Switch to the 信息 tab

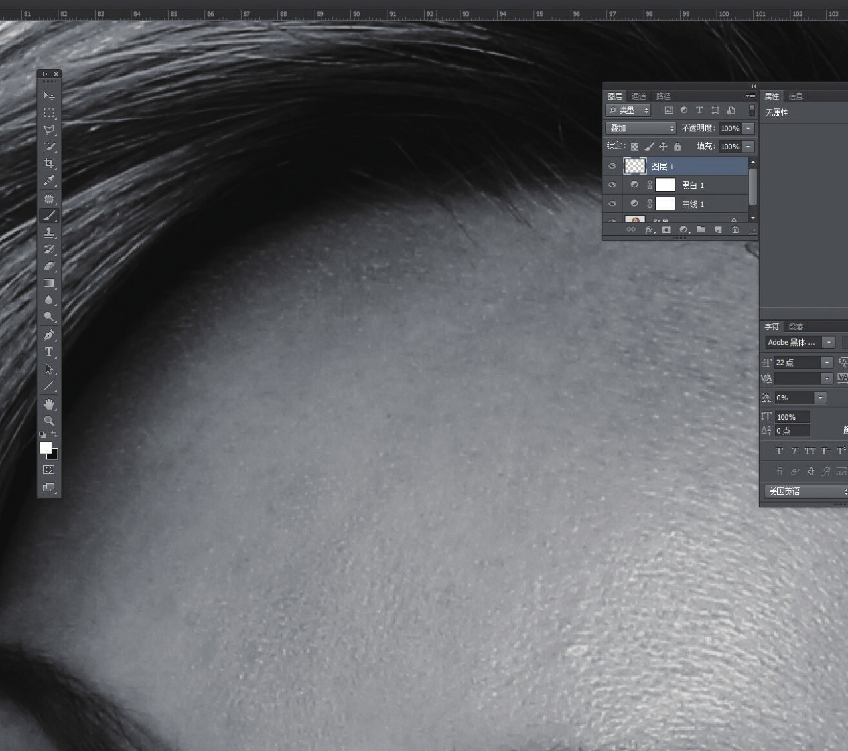coord(796,96)
